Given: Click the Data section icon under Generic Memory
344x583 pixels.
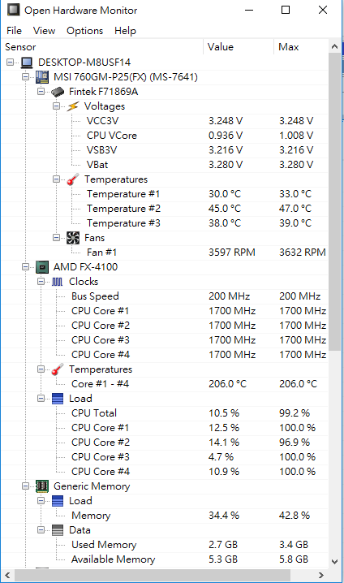Looking at the screenshot, I should (x=58, y=530).
